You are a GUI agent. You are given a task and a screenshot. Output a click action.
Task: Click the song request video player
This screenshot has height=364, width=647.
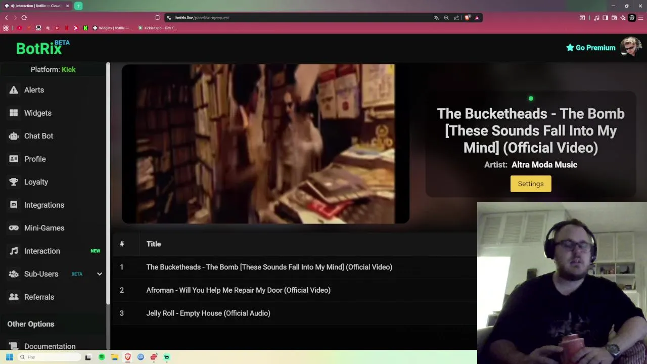(x=265, y=144)
